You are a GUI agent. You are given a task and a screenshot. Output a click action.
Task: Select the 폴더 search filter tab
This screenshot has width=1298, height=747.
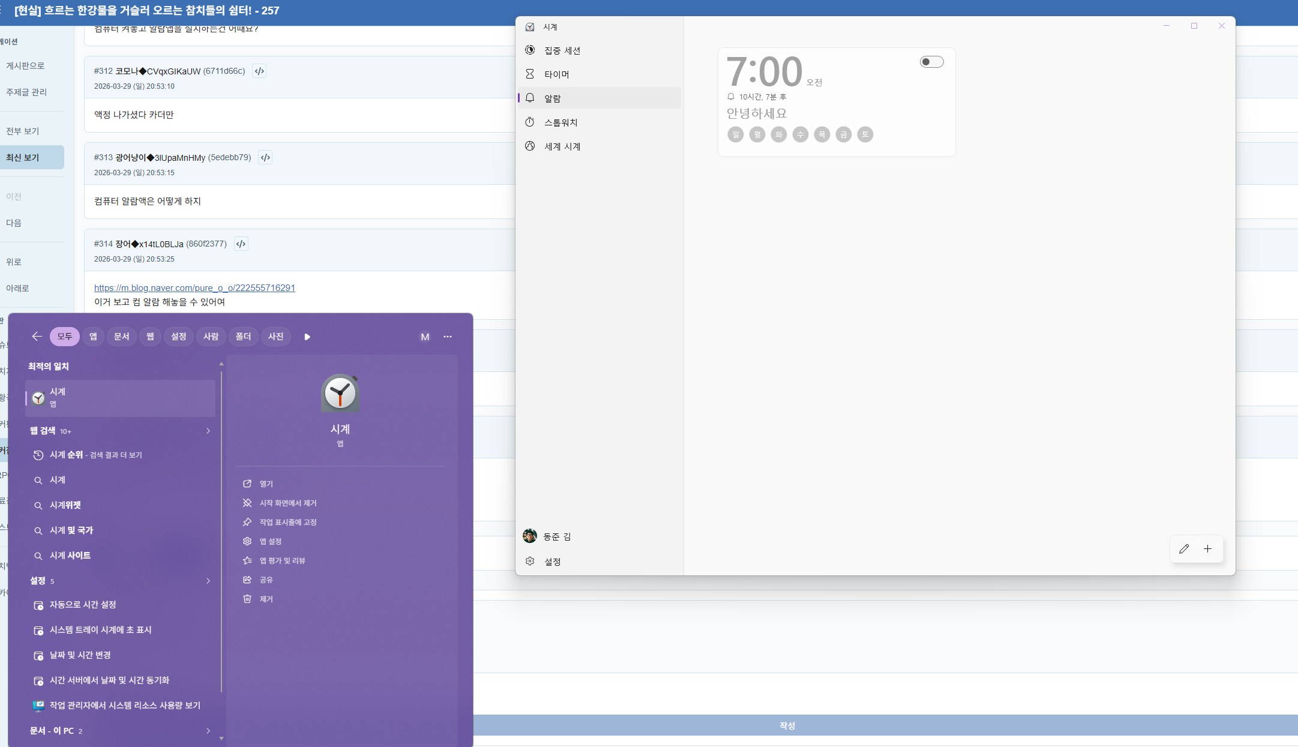tap(243, 337)
